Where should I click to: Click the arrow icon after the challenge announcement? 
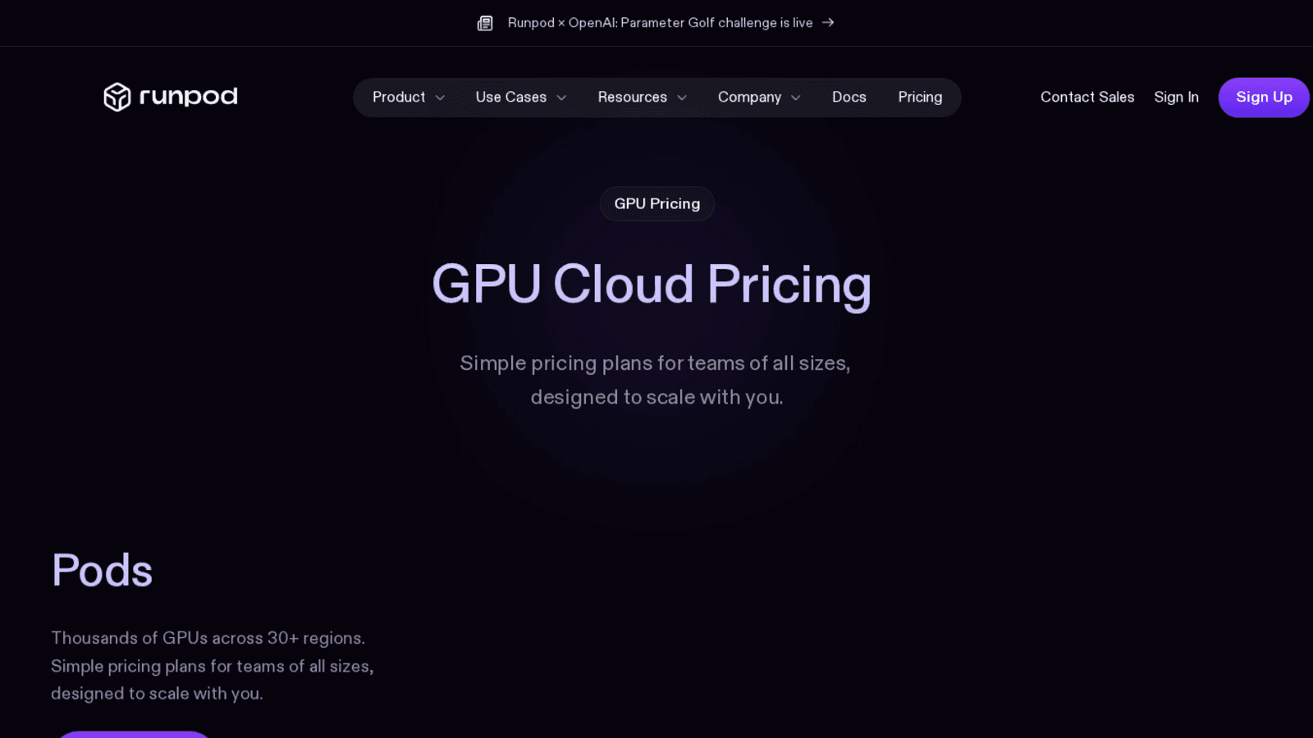[x=828, y=23]
